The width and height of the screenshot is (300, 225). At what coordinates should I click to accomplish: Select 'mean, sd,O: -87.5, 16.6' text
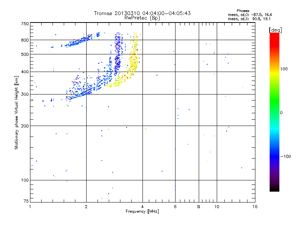[250, 15]
